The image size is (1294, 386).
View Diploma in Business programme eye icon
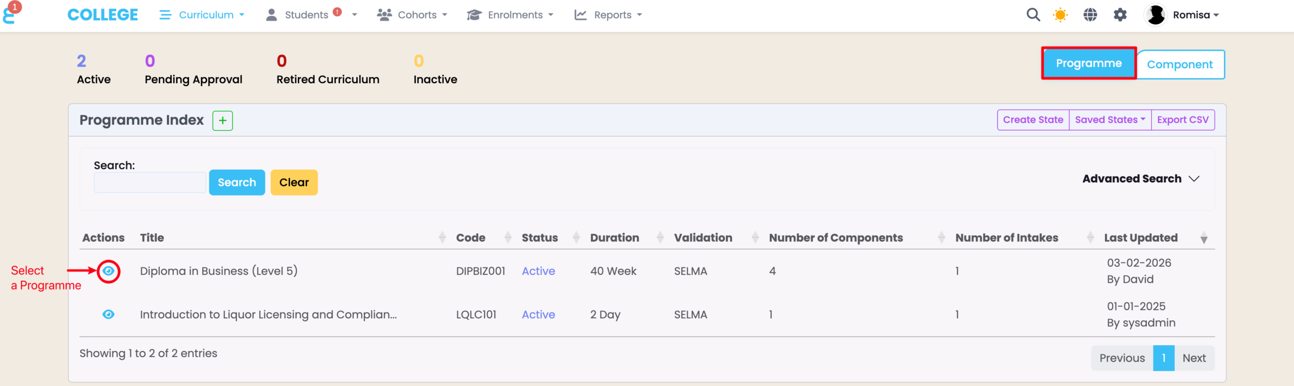point(108,271)
